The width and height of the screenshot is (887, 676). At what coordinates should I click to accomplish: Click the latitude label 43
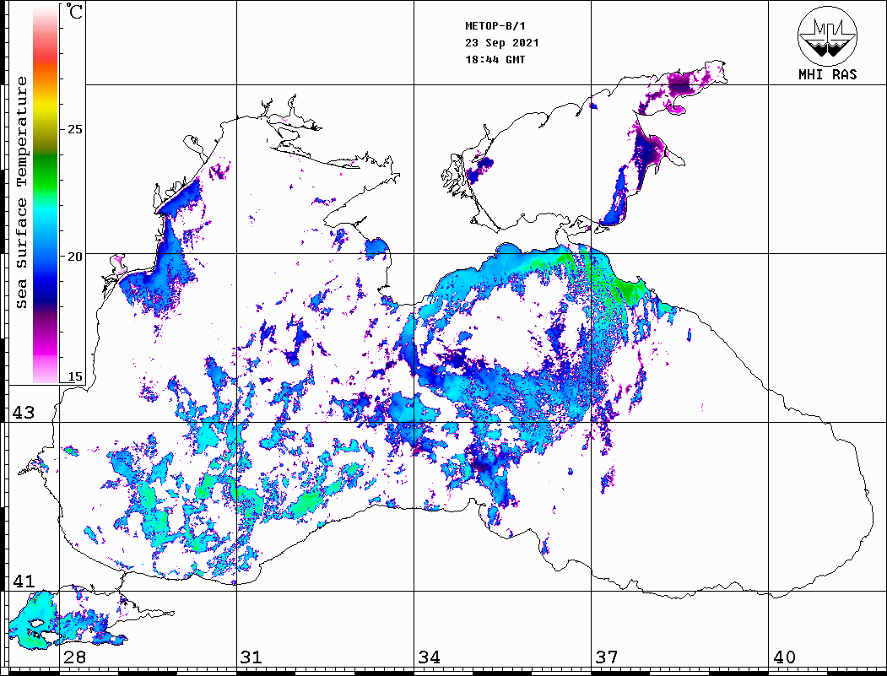pyautogui.click(x=24, y=413)
